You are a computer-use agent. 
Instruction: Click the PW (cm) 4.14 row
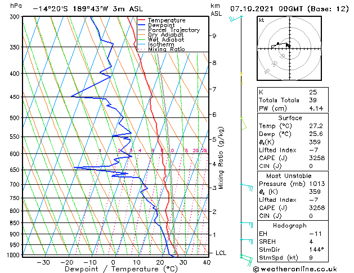pos(293,108)
